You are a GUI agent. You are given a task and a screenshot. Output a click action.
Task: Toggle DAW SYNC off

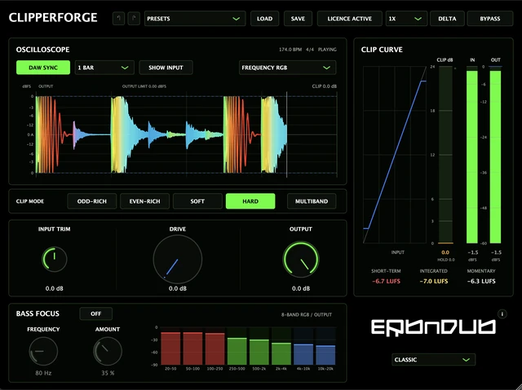click(43, 68)
